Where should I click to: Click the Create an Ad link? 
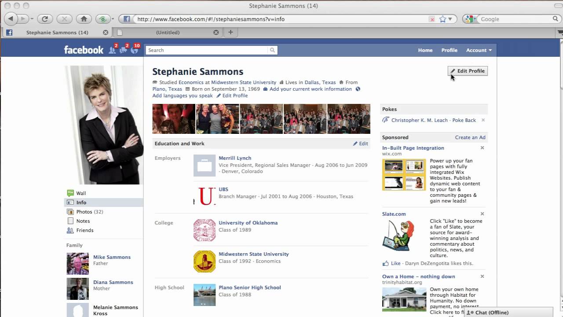point(470,137)
